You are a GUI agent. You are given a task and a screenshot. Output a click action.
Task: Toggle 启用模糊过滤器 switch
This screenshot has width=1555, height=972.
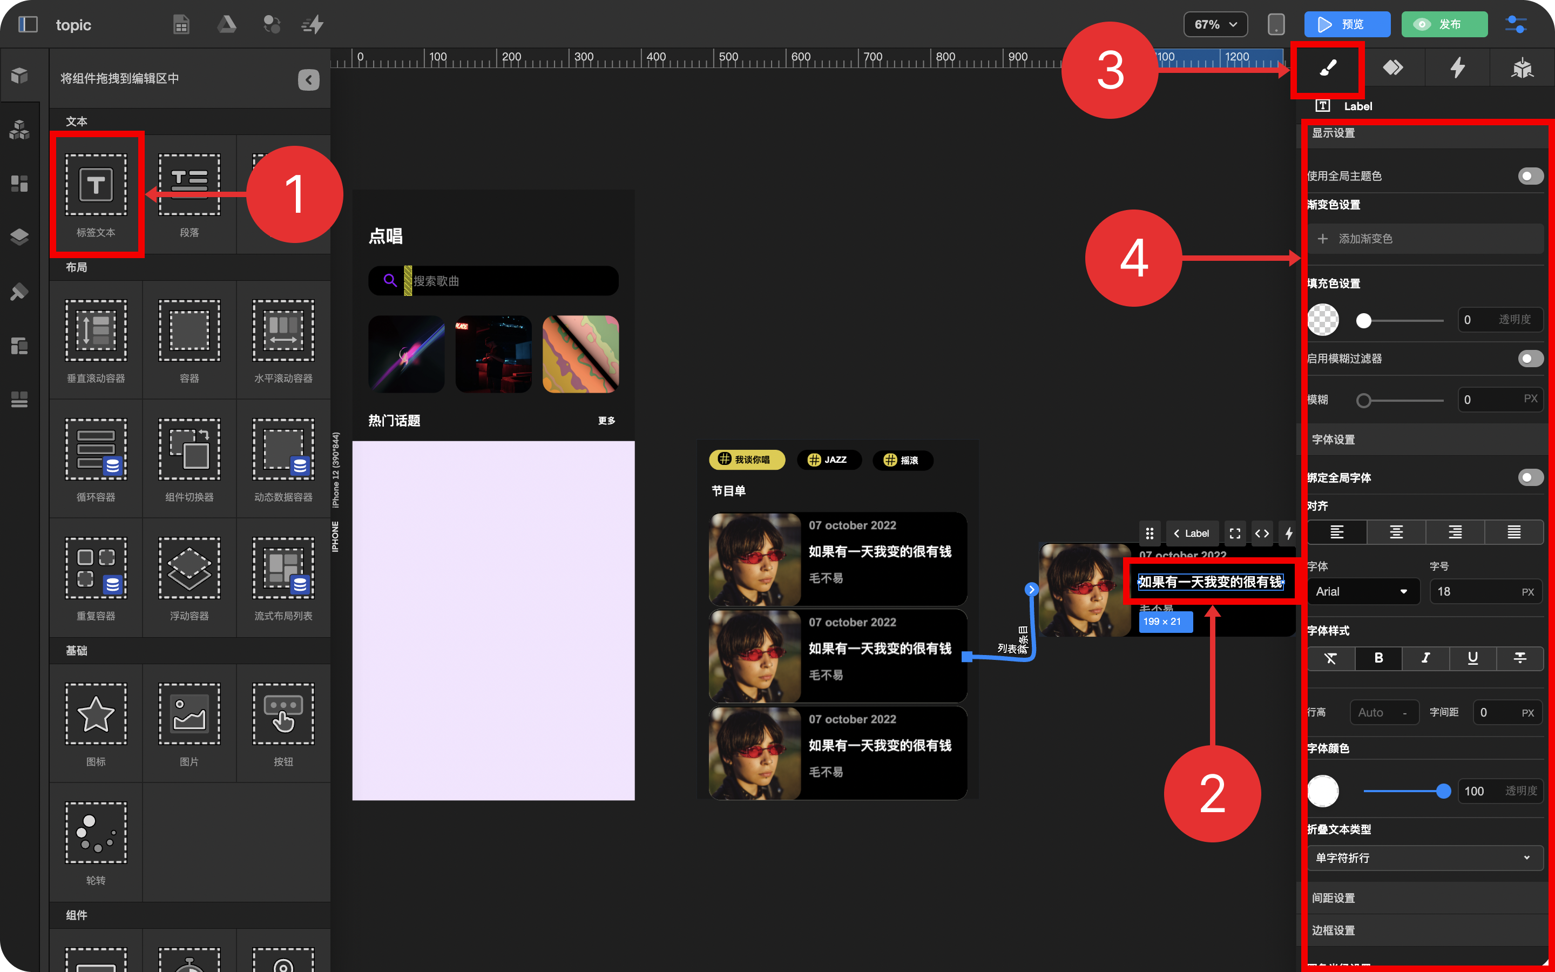[x=1530, y=358]
